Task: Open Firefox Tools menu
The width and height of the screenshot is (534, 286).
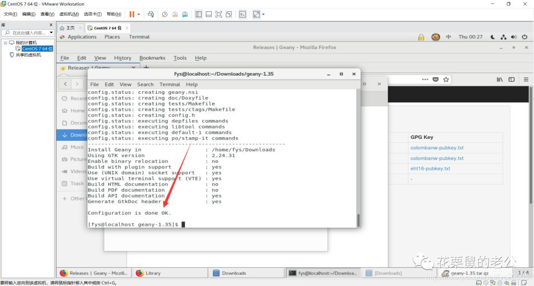Action: (x=180, y=58)
